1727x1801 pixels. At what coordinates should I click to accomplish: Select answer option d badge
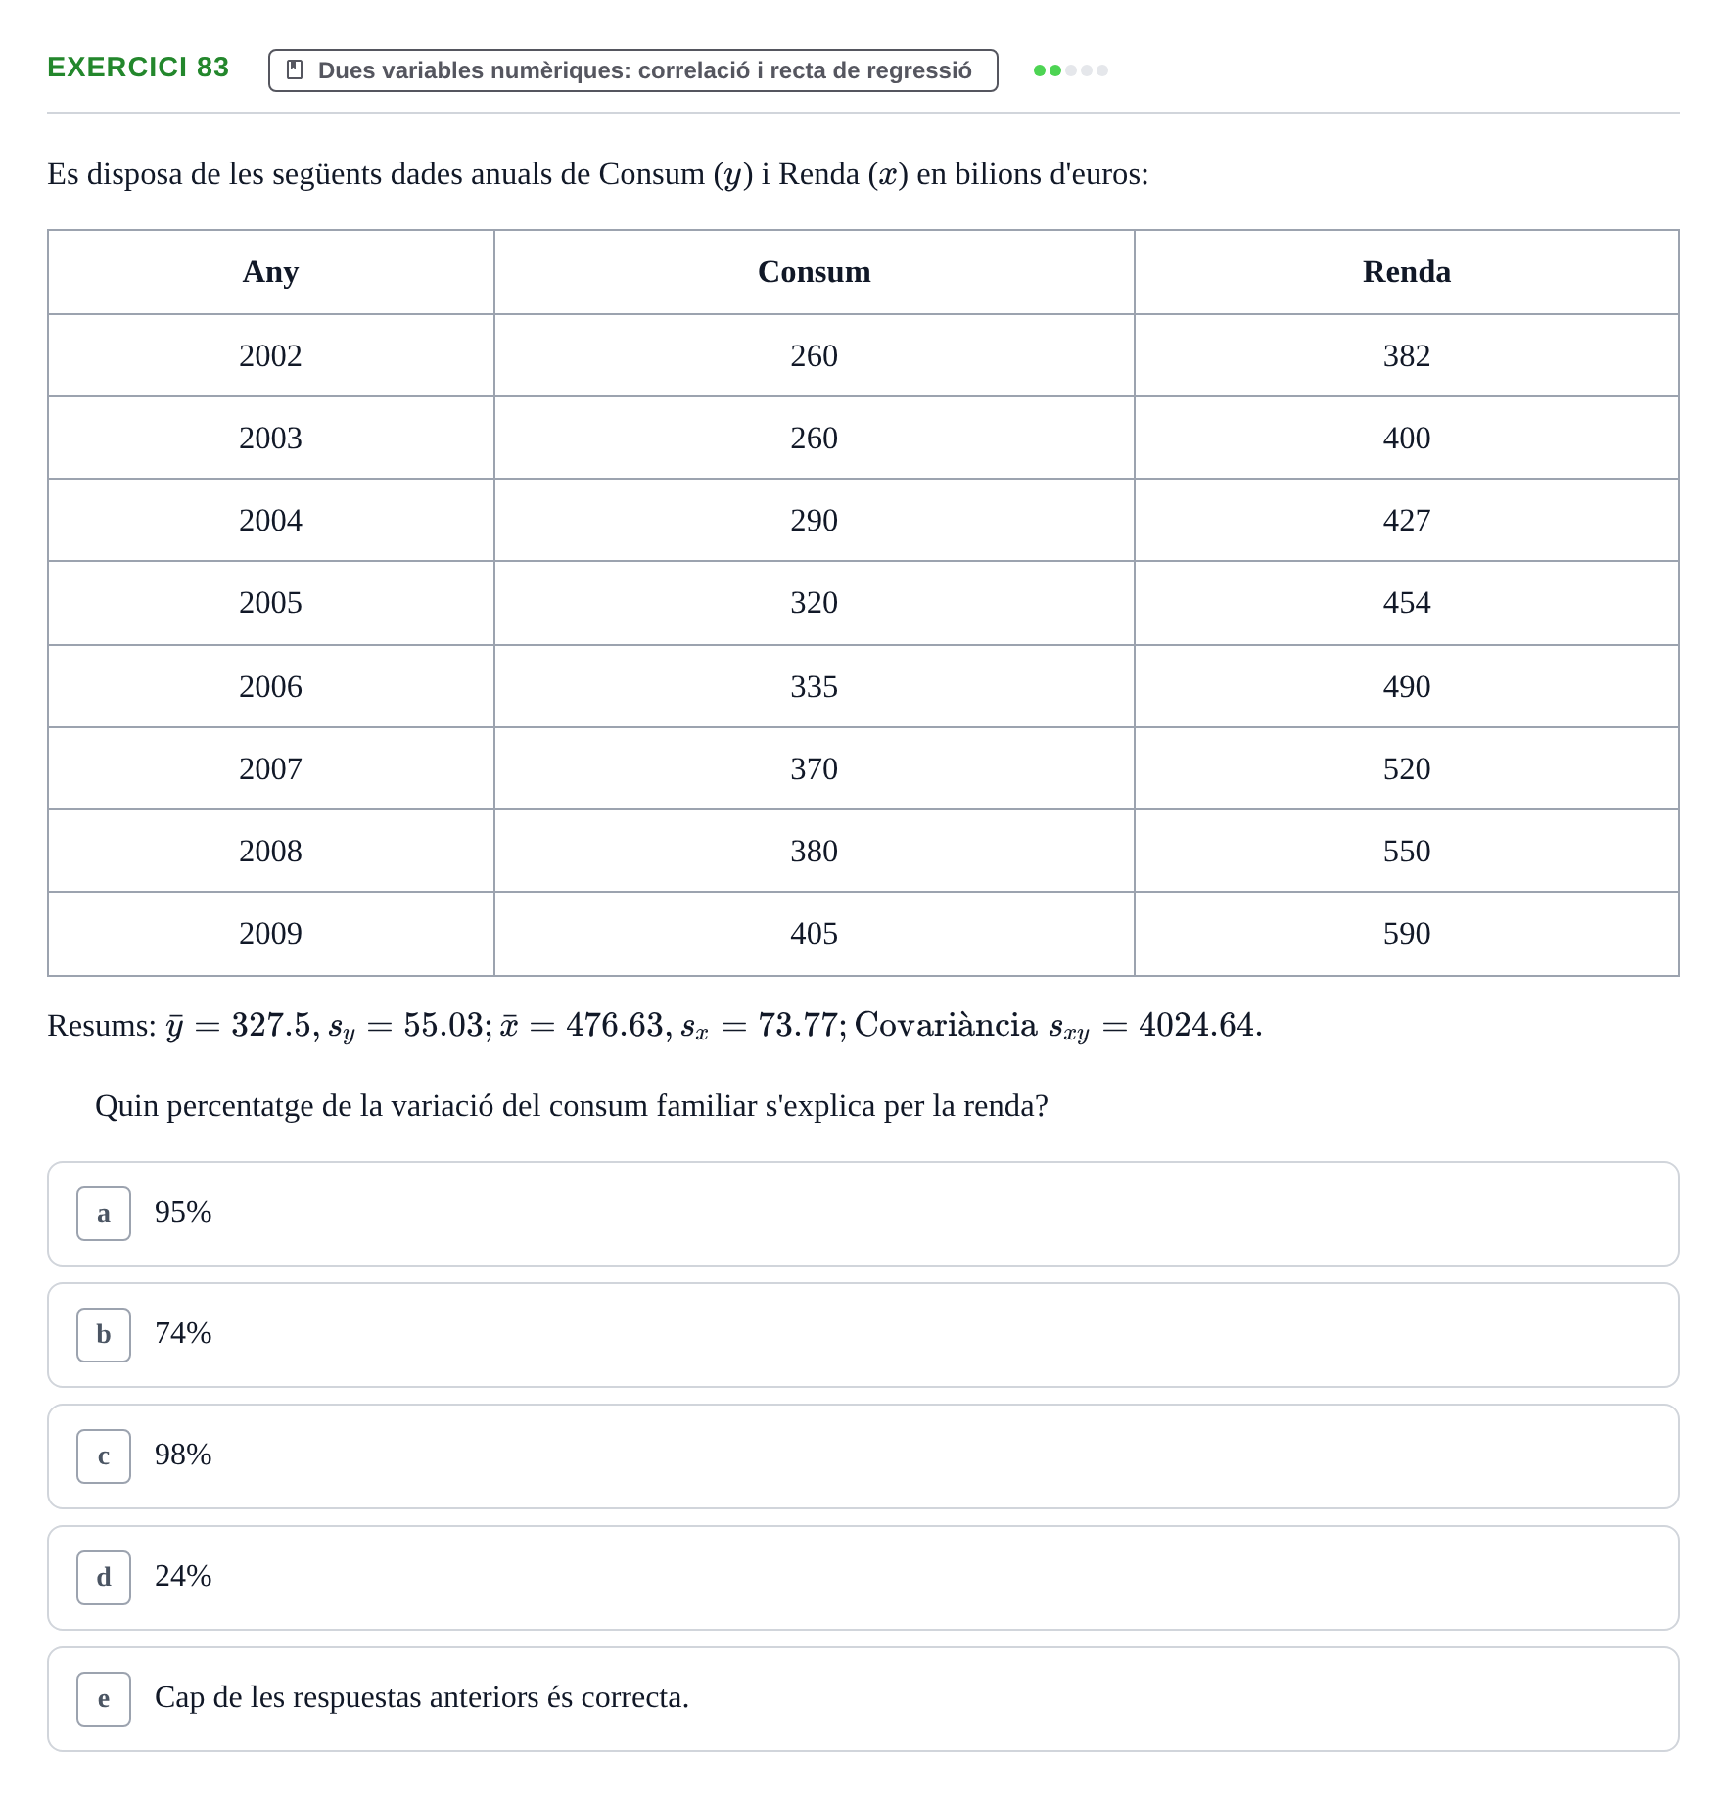point(104,1578)
